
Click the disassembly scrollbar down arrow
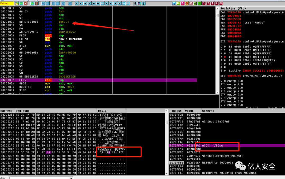(217, 93)
